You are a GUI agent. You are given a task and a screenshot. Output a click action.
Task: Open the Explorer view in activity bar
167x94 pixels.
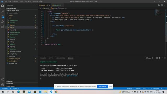click(3, 6)
